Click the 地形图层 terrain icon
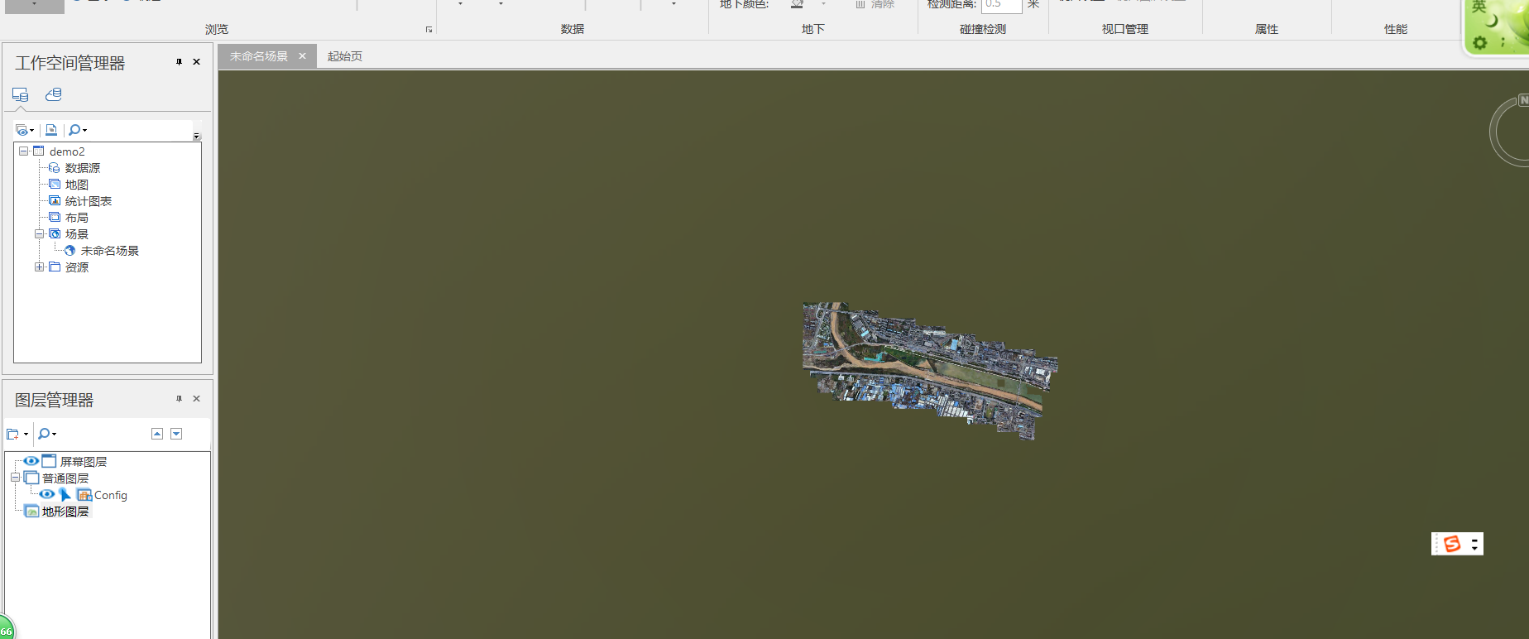The width and height of the screenshot is (1529, 639). tap(31, 512)
